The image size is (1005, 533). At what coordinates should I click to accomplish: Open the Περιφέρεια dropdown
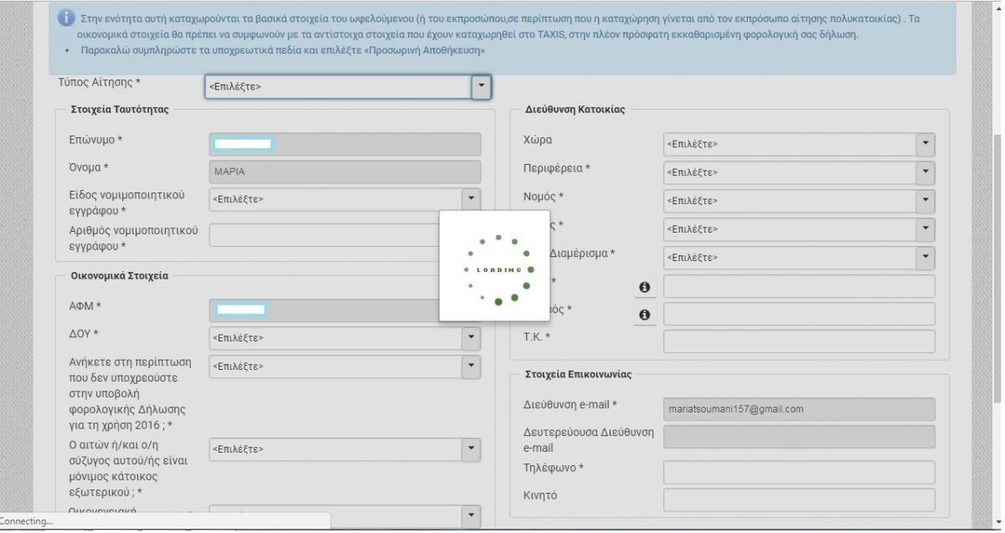pyautogui.click(x=799, y=172)
